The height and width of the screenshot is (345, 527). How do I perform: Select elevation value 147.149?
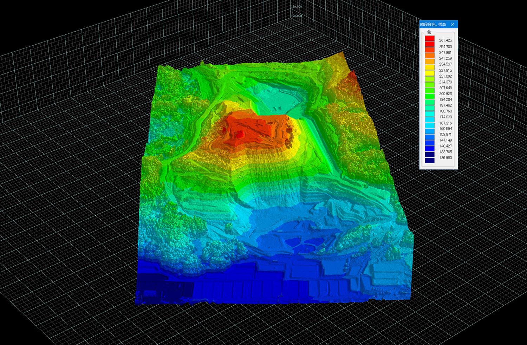click(445, 140)
